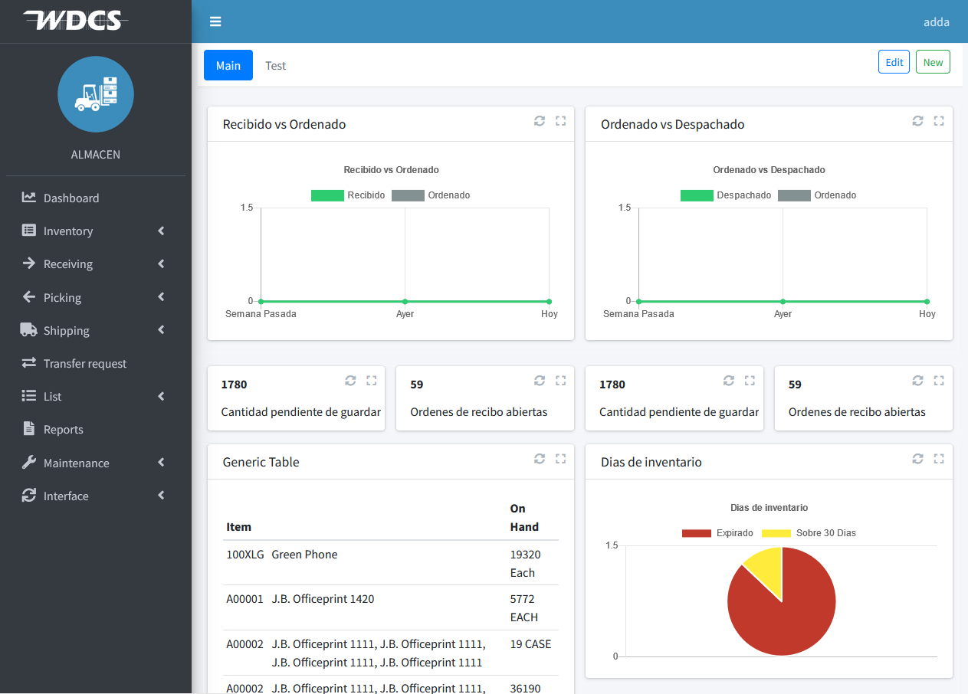
Task: Click the adda user name in header
Action: [936, 21]
